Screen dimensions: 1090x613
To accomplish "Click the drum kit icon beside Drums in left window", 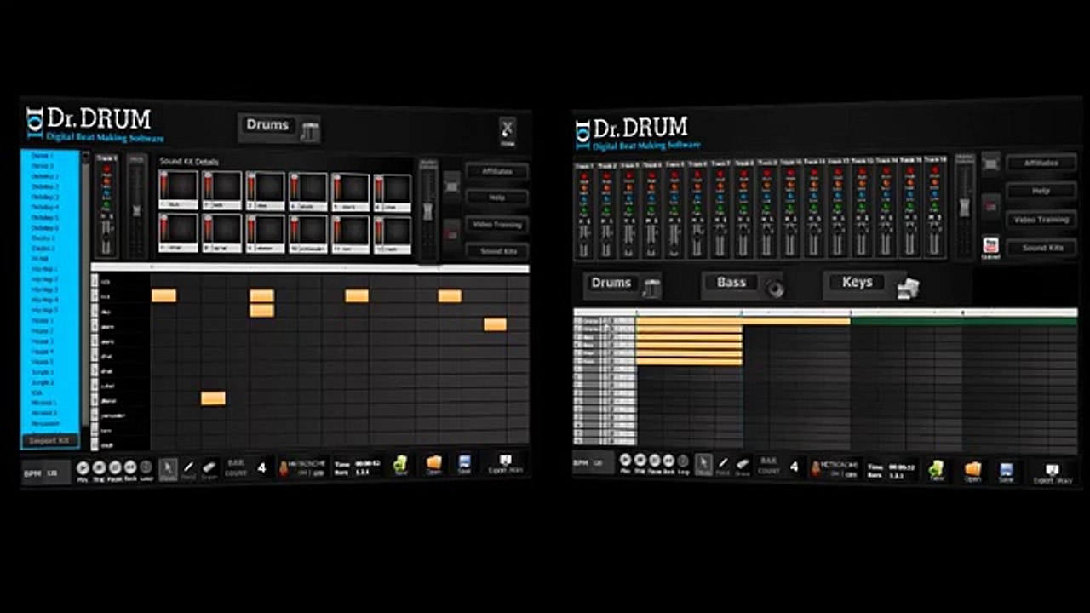I will click(x=310, y=131).
